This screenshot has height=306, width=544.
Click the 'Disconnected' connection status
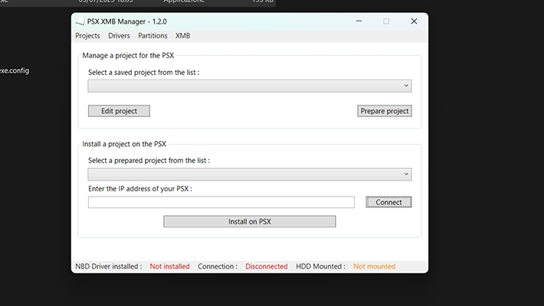click(267, 266)
